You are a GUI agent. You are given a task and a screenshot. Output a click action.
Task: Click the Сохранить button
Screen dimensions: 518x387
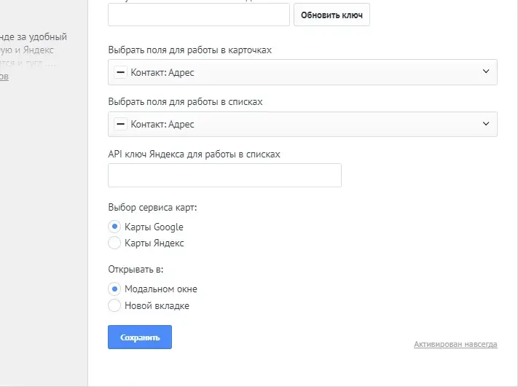coord(140,337)
